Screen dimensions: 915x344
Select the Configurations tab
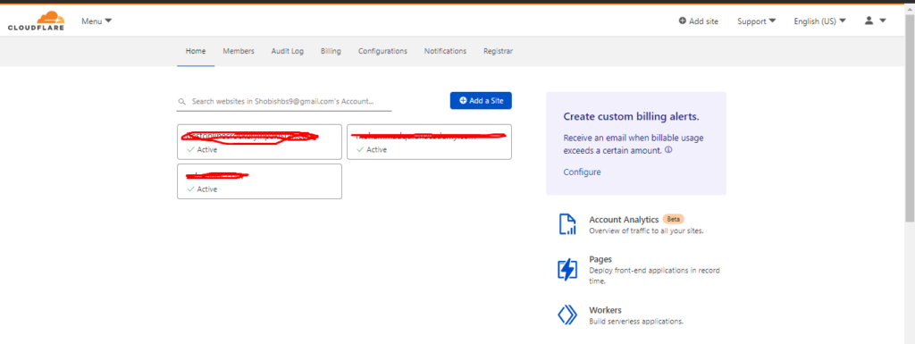pos(382,51)
